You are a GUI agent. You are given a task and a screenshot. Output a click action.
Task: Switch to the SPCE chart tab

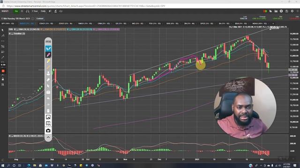click(x=207, y=24)
